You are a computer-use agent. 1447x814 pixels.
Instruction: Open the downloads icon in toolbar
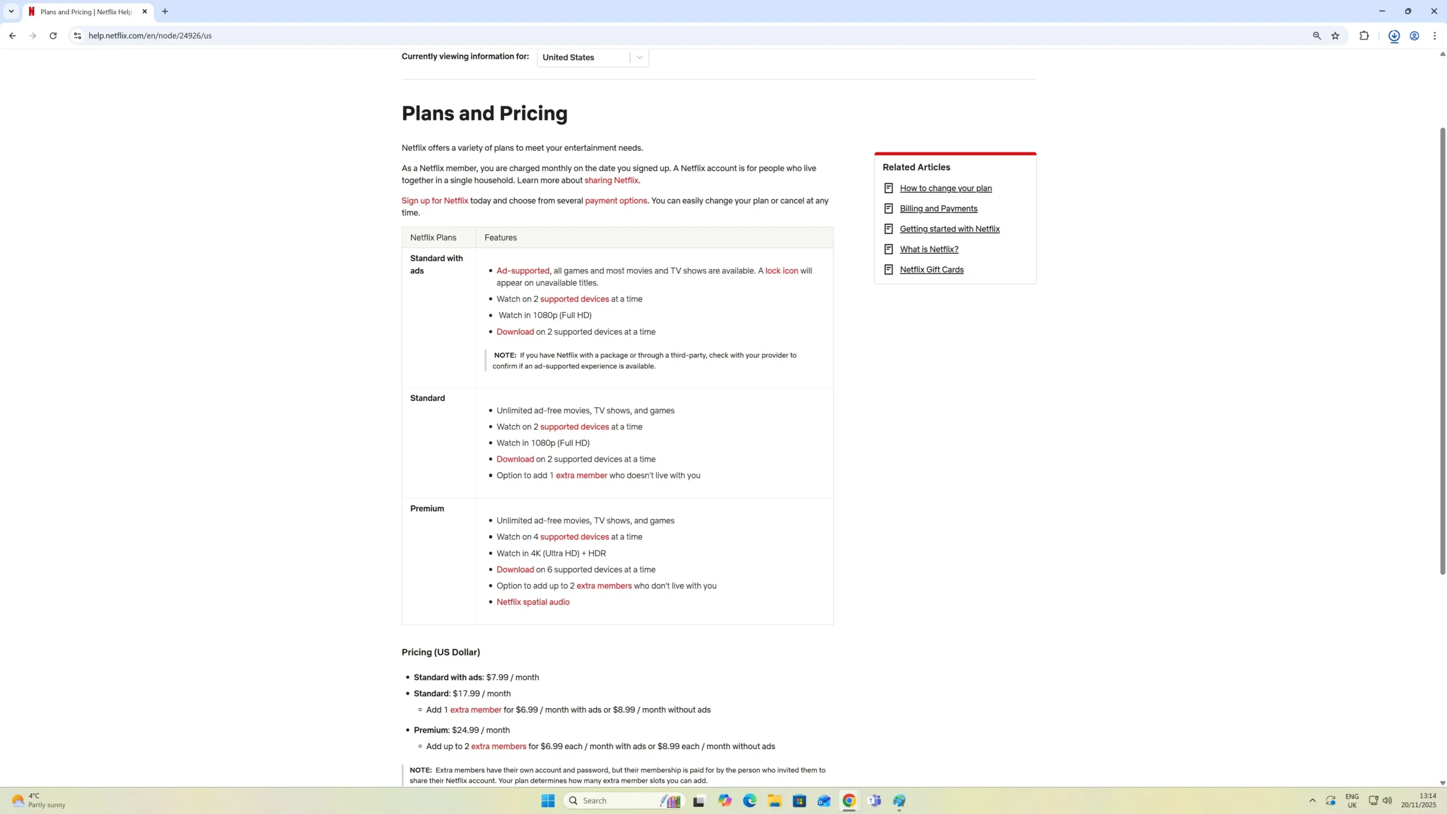pyautogui.click(x=1394, y=36)
